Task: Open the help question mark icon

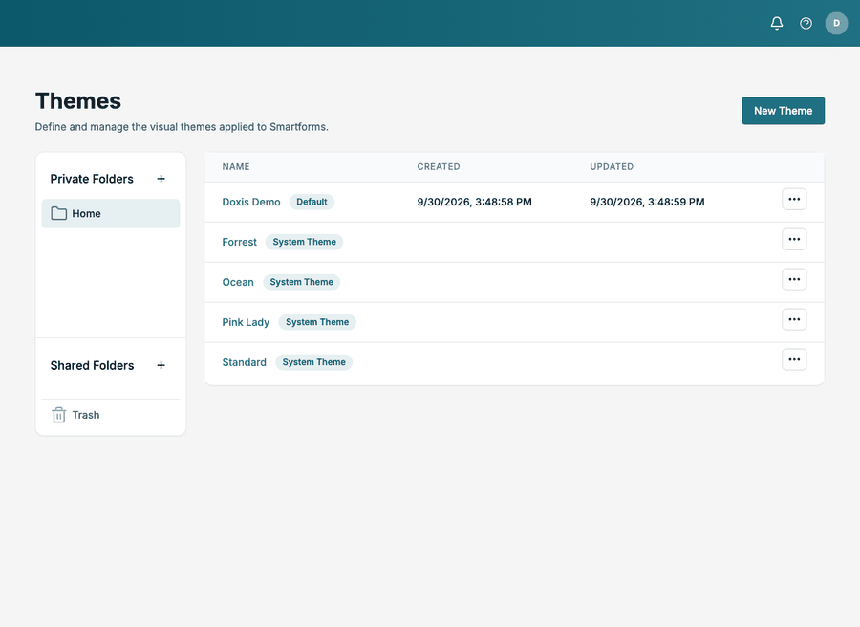Action: (x=806, y=23)
